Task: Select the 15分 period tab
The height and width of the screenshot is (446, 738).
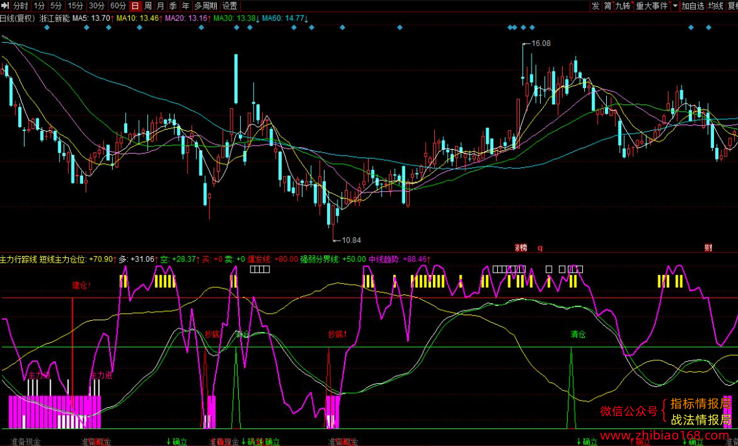Action: 75,6
